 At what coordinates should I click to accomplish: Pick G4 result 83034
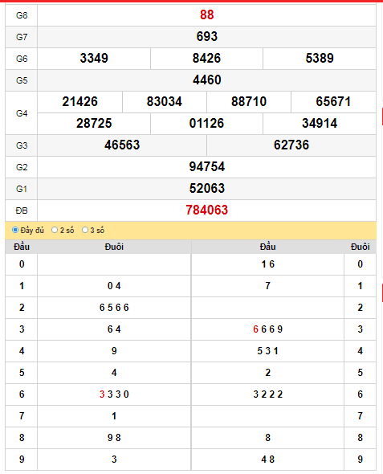(x=165, y=101)
